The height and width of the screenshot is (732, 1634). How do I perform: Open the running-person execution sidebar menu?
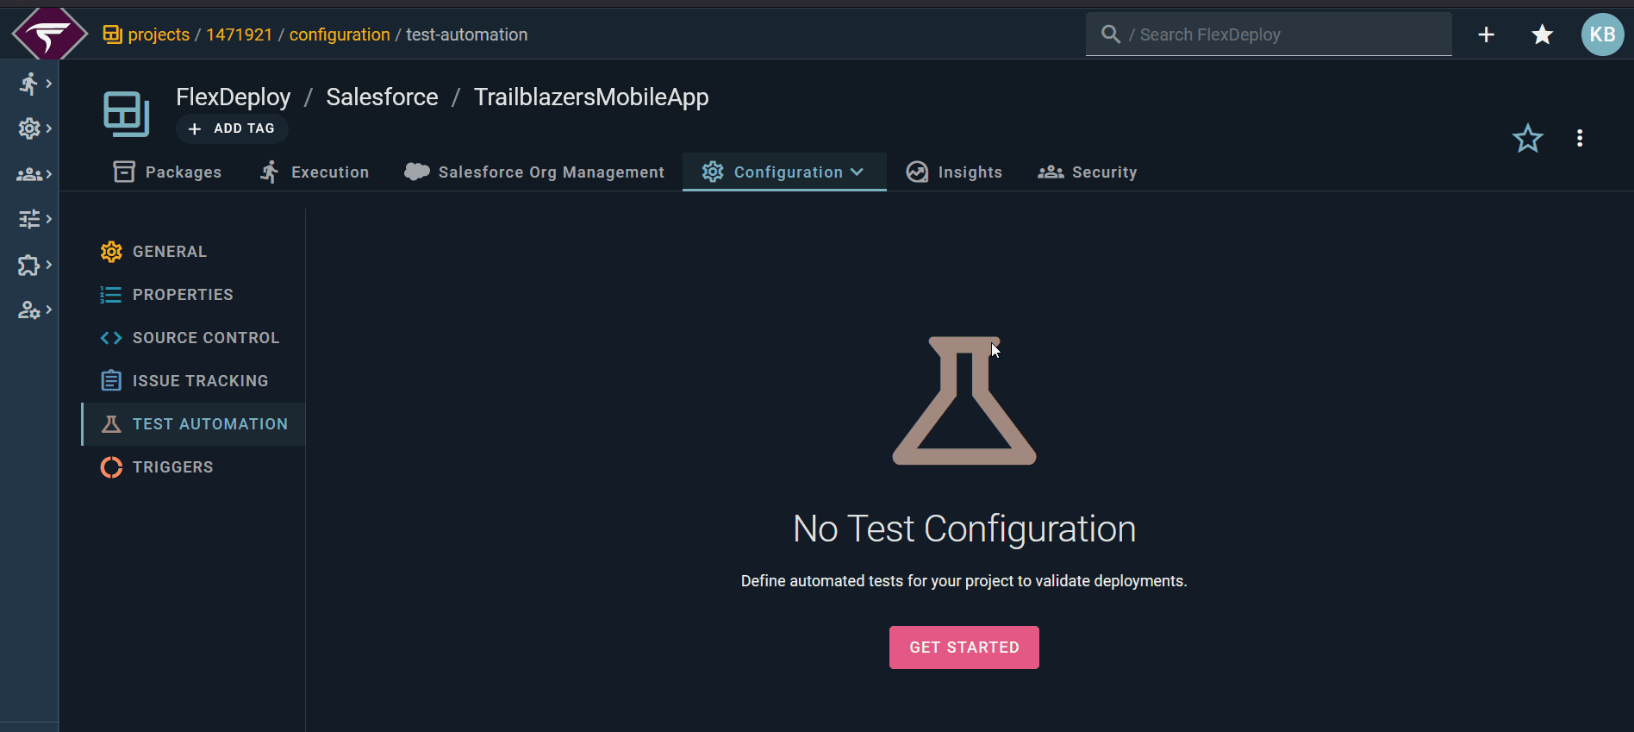coord(34,84)
